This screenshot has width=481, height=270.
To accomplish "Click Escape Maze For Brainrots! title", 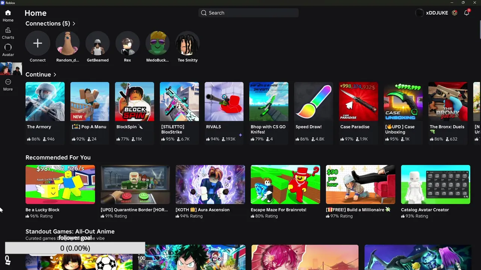I will pyautogui.click(x=278, y=210).
